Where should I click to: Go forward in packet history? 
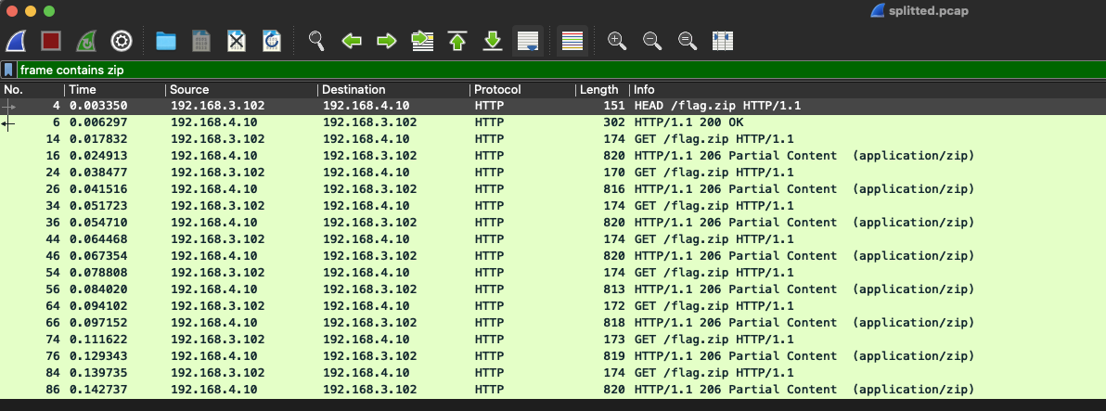click(x=387, y=41)
